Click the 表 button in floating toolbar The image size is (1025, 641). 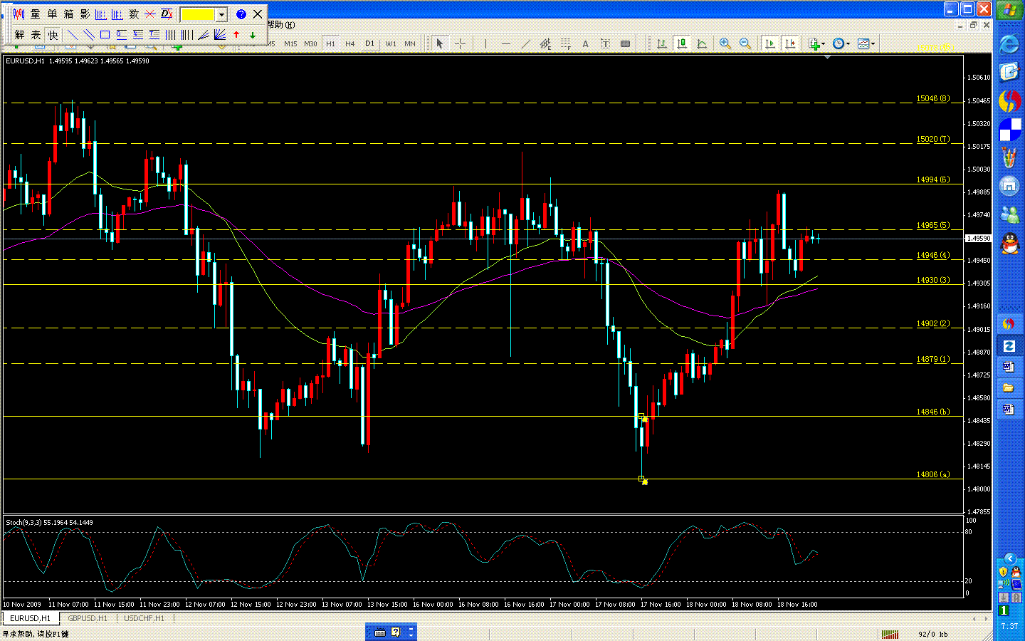[x=36, y=35]
